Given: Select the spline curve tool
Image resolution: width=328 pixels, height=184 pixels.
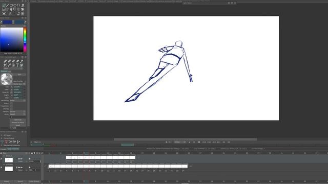Looking at the screenshot, I should (18, 5).
